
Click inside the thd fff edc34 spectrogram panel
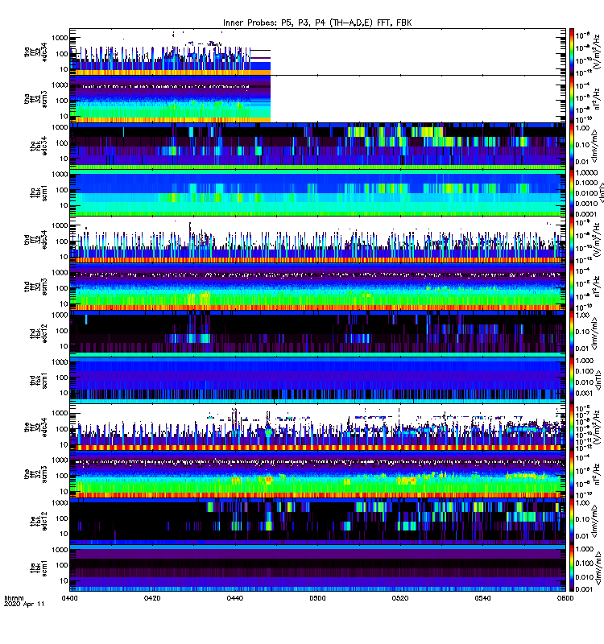point(317,240)
